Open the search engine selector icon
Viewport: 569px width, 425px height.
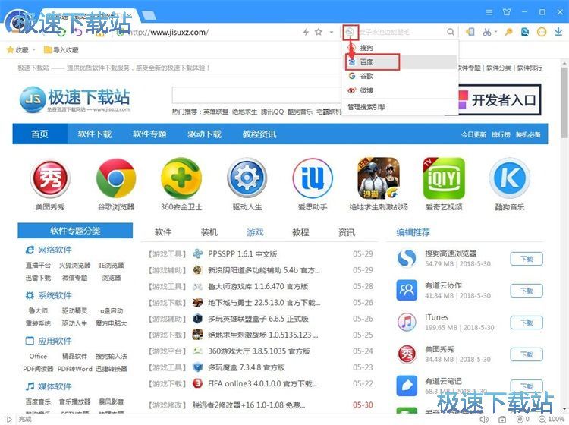(350, 33)
